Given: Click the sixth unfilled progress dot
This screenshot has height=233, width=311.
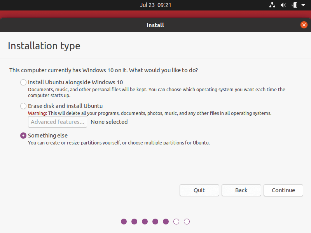Looking at the screenshot, I should [x=176, y=221].
